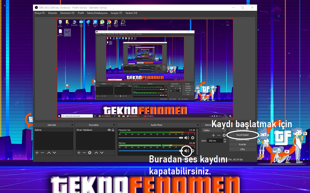The height and width of the screenshot is (193, 310).
Task: Move the source up in Kaynaklar
Action: (x=96, y=152)
